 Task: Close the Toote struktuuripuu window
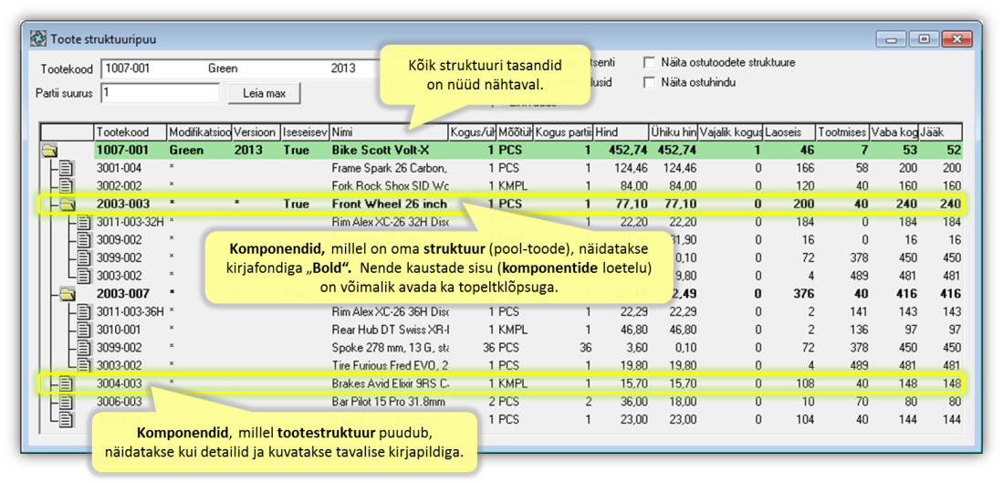coord(957,39)
